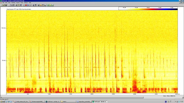Click the power spectrum chart icon
Screen dimensions: 184x103
click(x=45, y=5)
